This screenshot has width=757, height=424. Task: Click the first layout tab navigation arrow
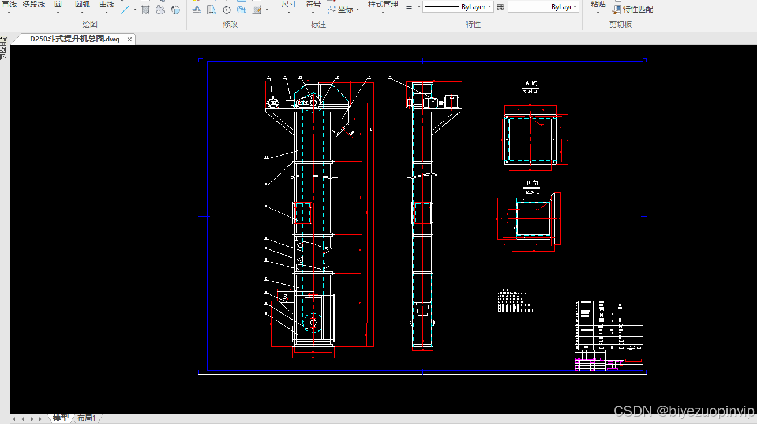(x=13, y=419)
